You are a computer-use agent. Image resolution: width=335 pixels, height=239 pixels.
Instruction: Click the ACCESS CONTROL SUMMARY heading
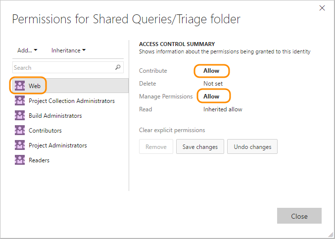pyautogui.click(x=177, y=44)
